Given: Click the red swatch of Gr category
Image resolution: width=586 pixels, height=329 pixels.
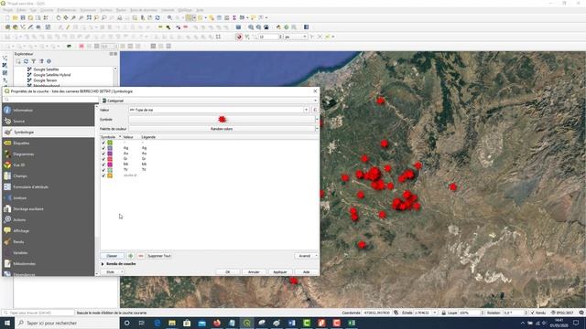Looking at the screenshot, I should tap(110, 159).
